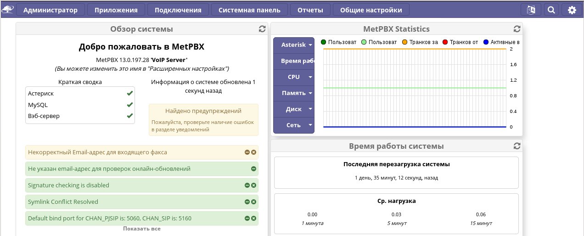584x236 pixels.
Task: Expand the Память statistics dropdown
Action: click(x=294, y=93)
